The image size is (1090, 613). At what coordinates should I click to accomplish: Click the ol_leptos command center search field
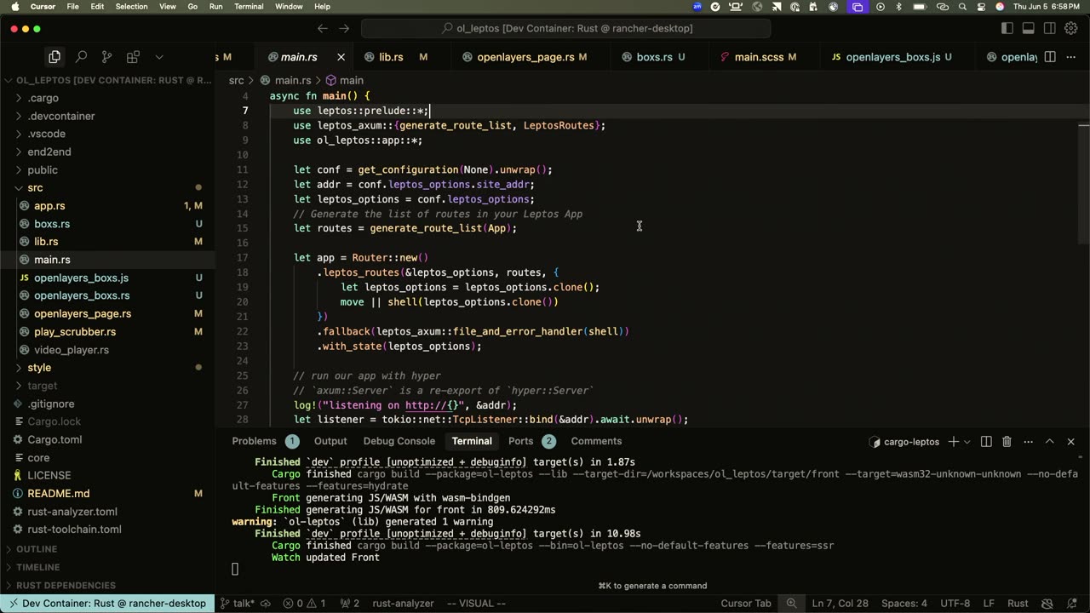tap(568, 28)
